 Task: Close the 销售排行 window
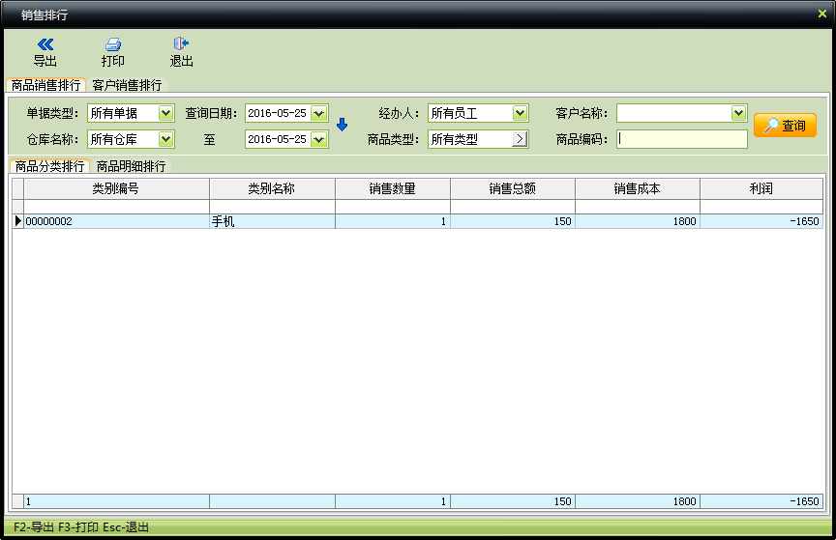pyautogui.click(x=822, y=14)
